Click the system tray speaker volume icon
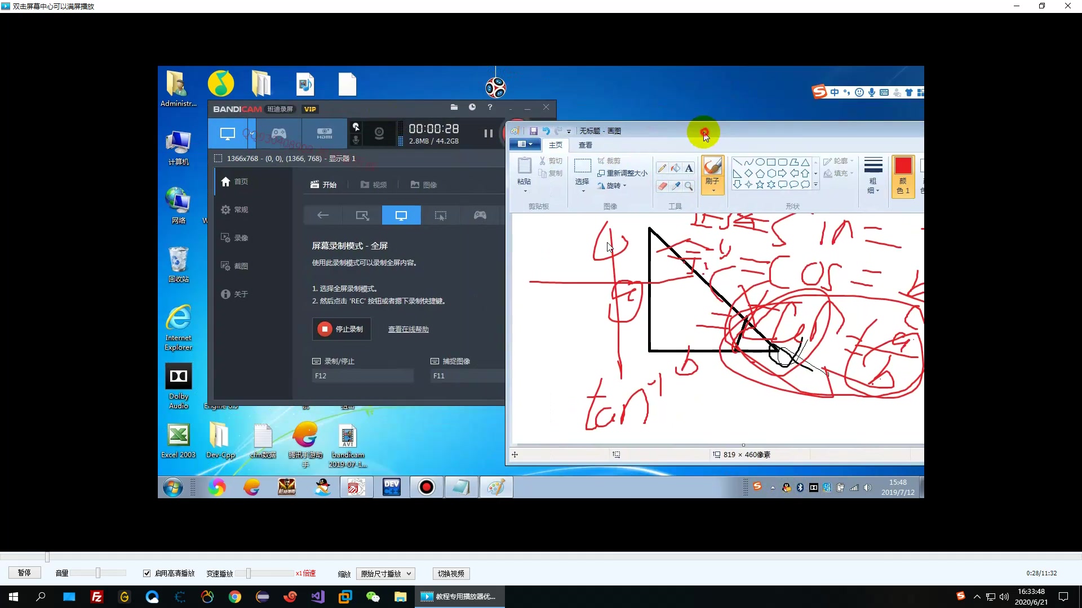The height and width of the screenshot is (608, 1082). (x=1004, y=597)
